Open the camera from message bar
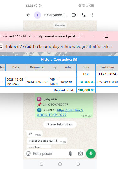 click(80, 154)
